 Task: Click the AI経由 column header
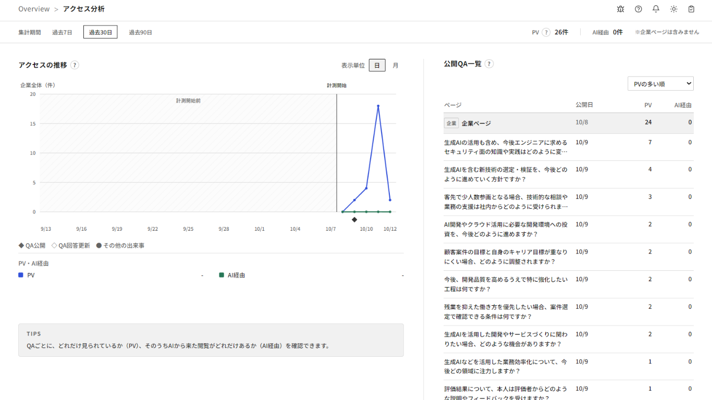click(x=683, y=105)
